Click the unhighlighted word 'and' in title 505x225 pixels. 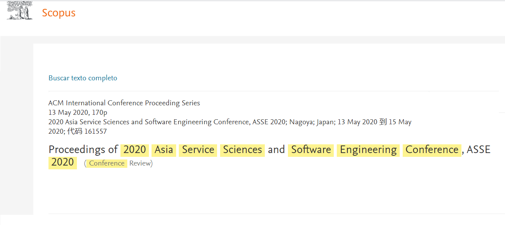[276, 150]
